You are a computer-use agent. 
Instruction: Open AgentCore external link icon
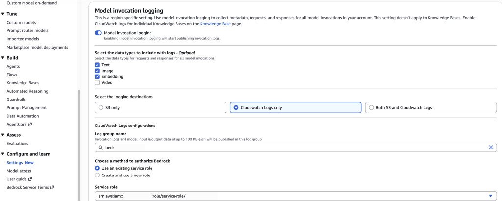click(30, 125)
